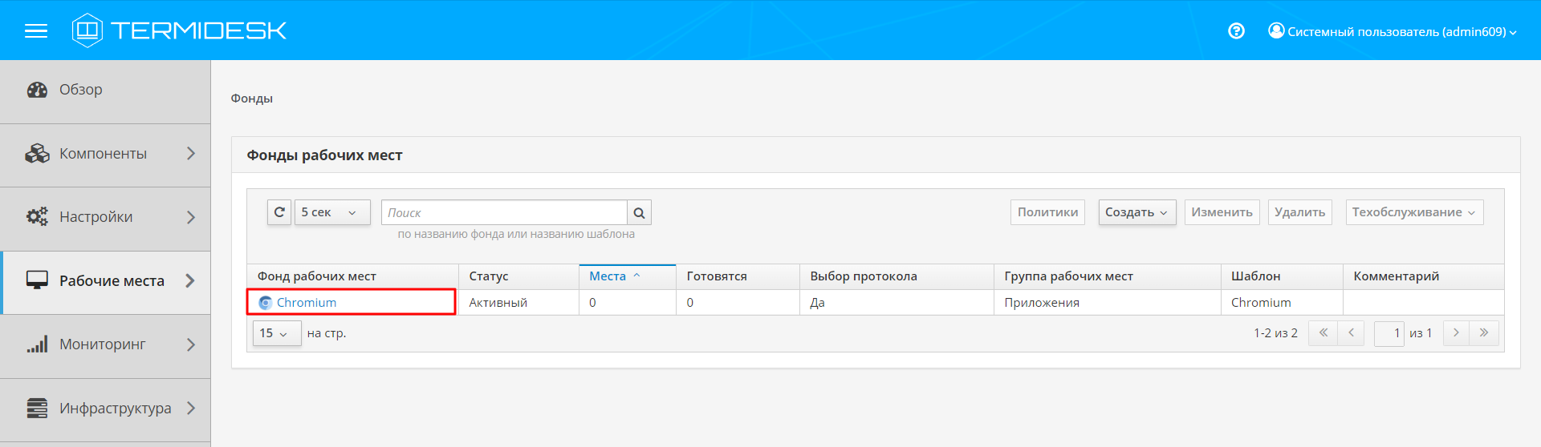
Task: Expand the Техобслуживание dropdown
Action: click(x=1413, y=212)
